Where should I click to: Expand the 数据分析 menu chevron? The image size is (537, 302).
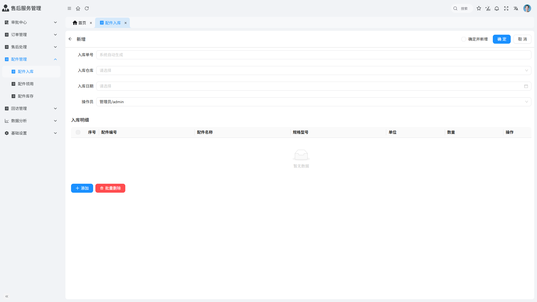click(x=55, y=121)
